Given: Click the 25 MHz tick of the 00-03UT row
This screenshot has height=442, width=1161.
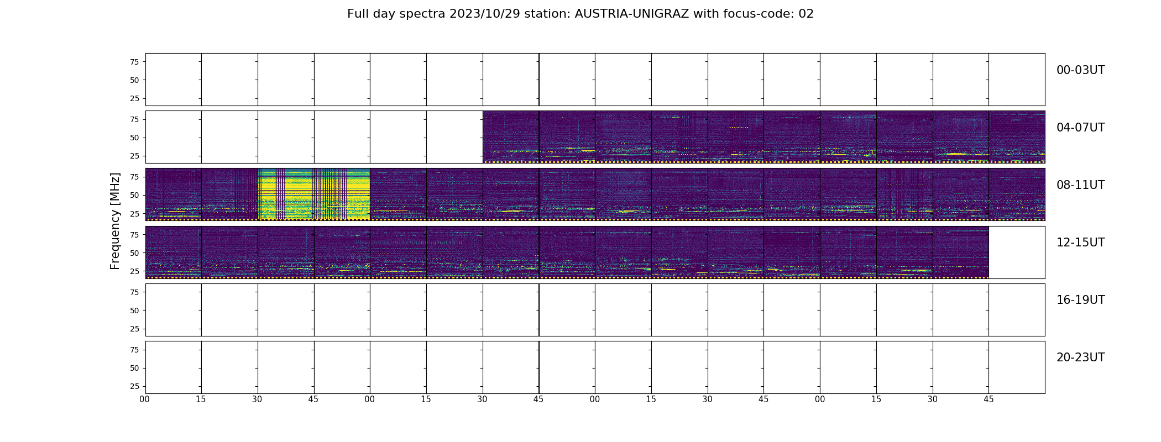Looking at the screenshot, I should (x=134, y=98).
